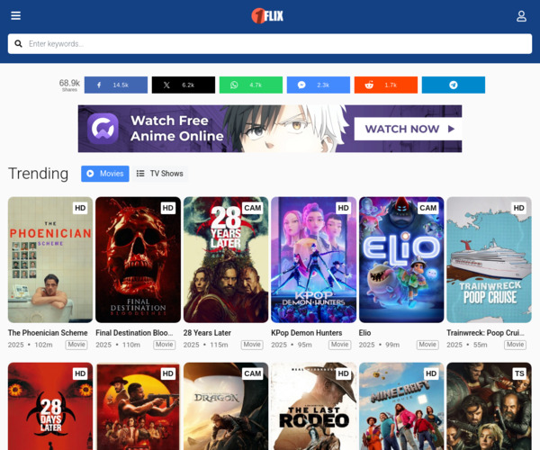Select the Movies trending tab
This screenshot has height=450, width=540.
[x=105, y=174]
